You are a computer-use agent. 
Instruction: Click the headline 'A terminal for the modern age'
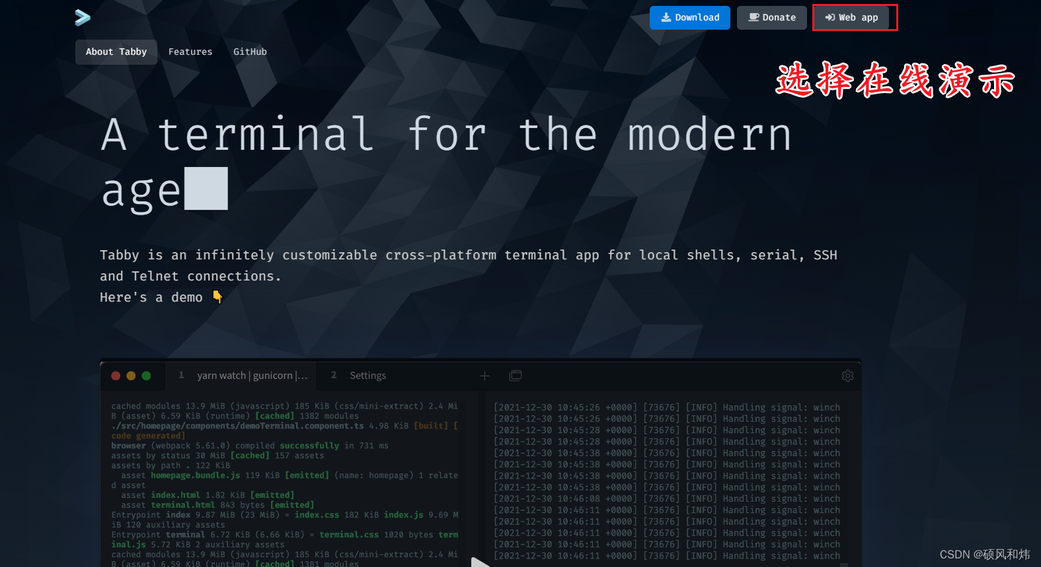(x=446, y=162)
